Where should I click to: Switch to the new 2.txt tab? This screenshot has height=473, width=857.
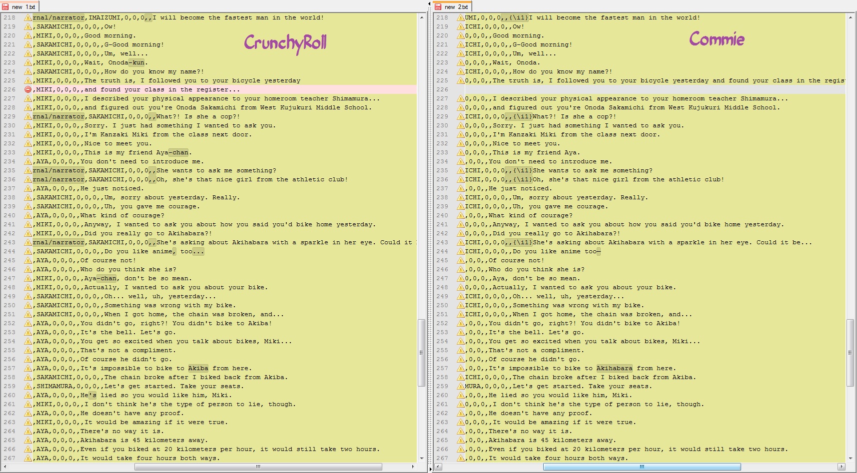[x=452, y=6]
